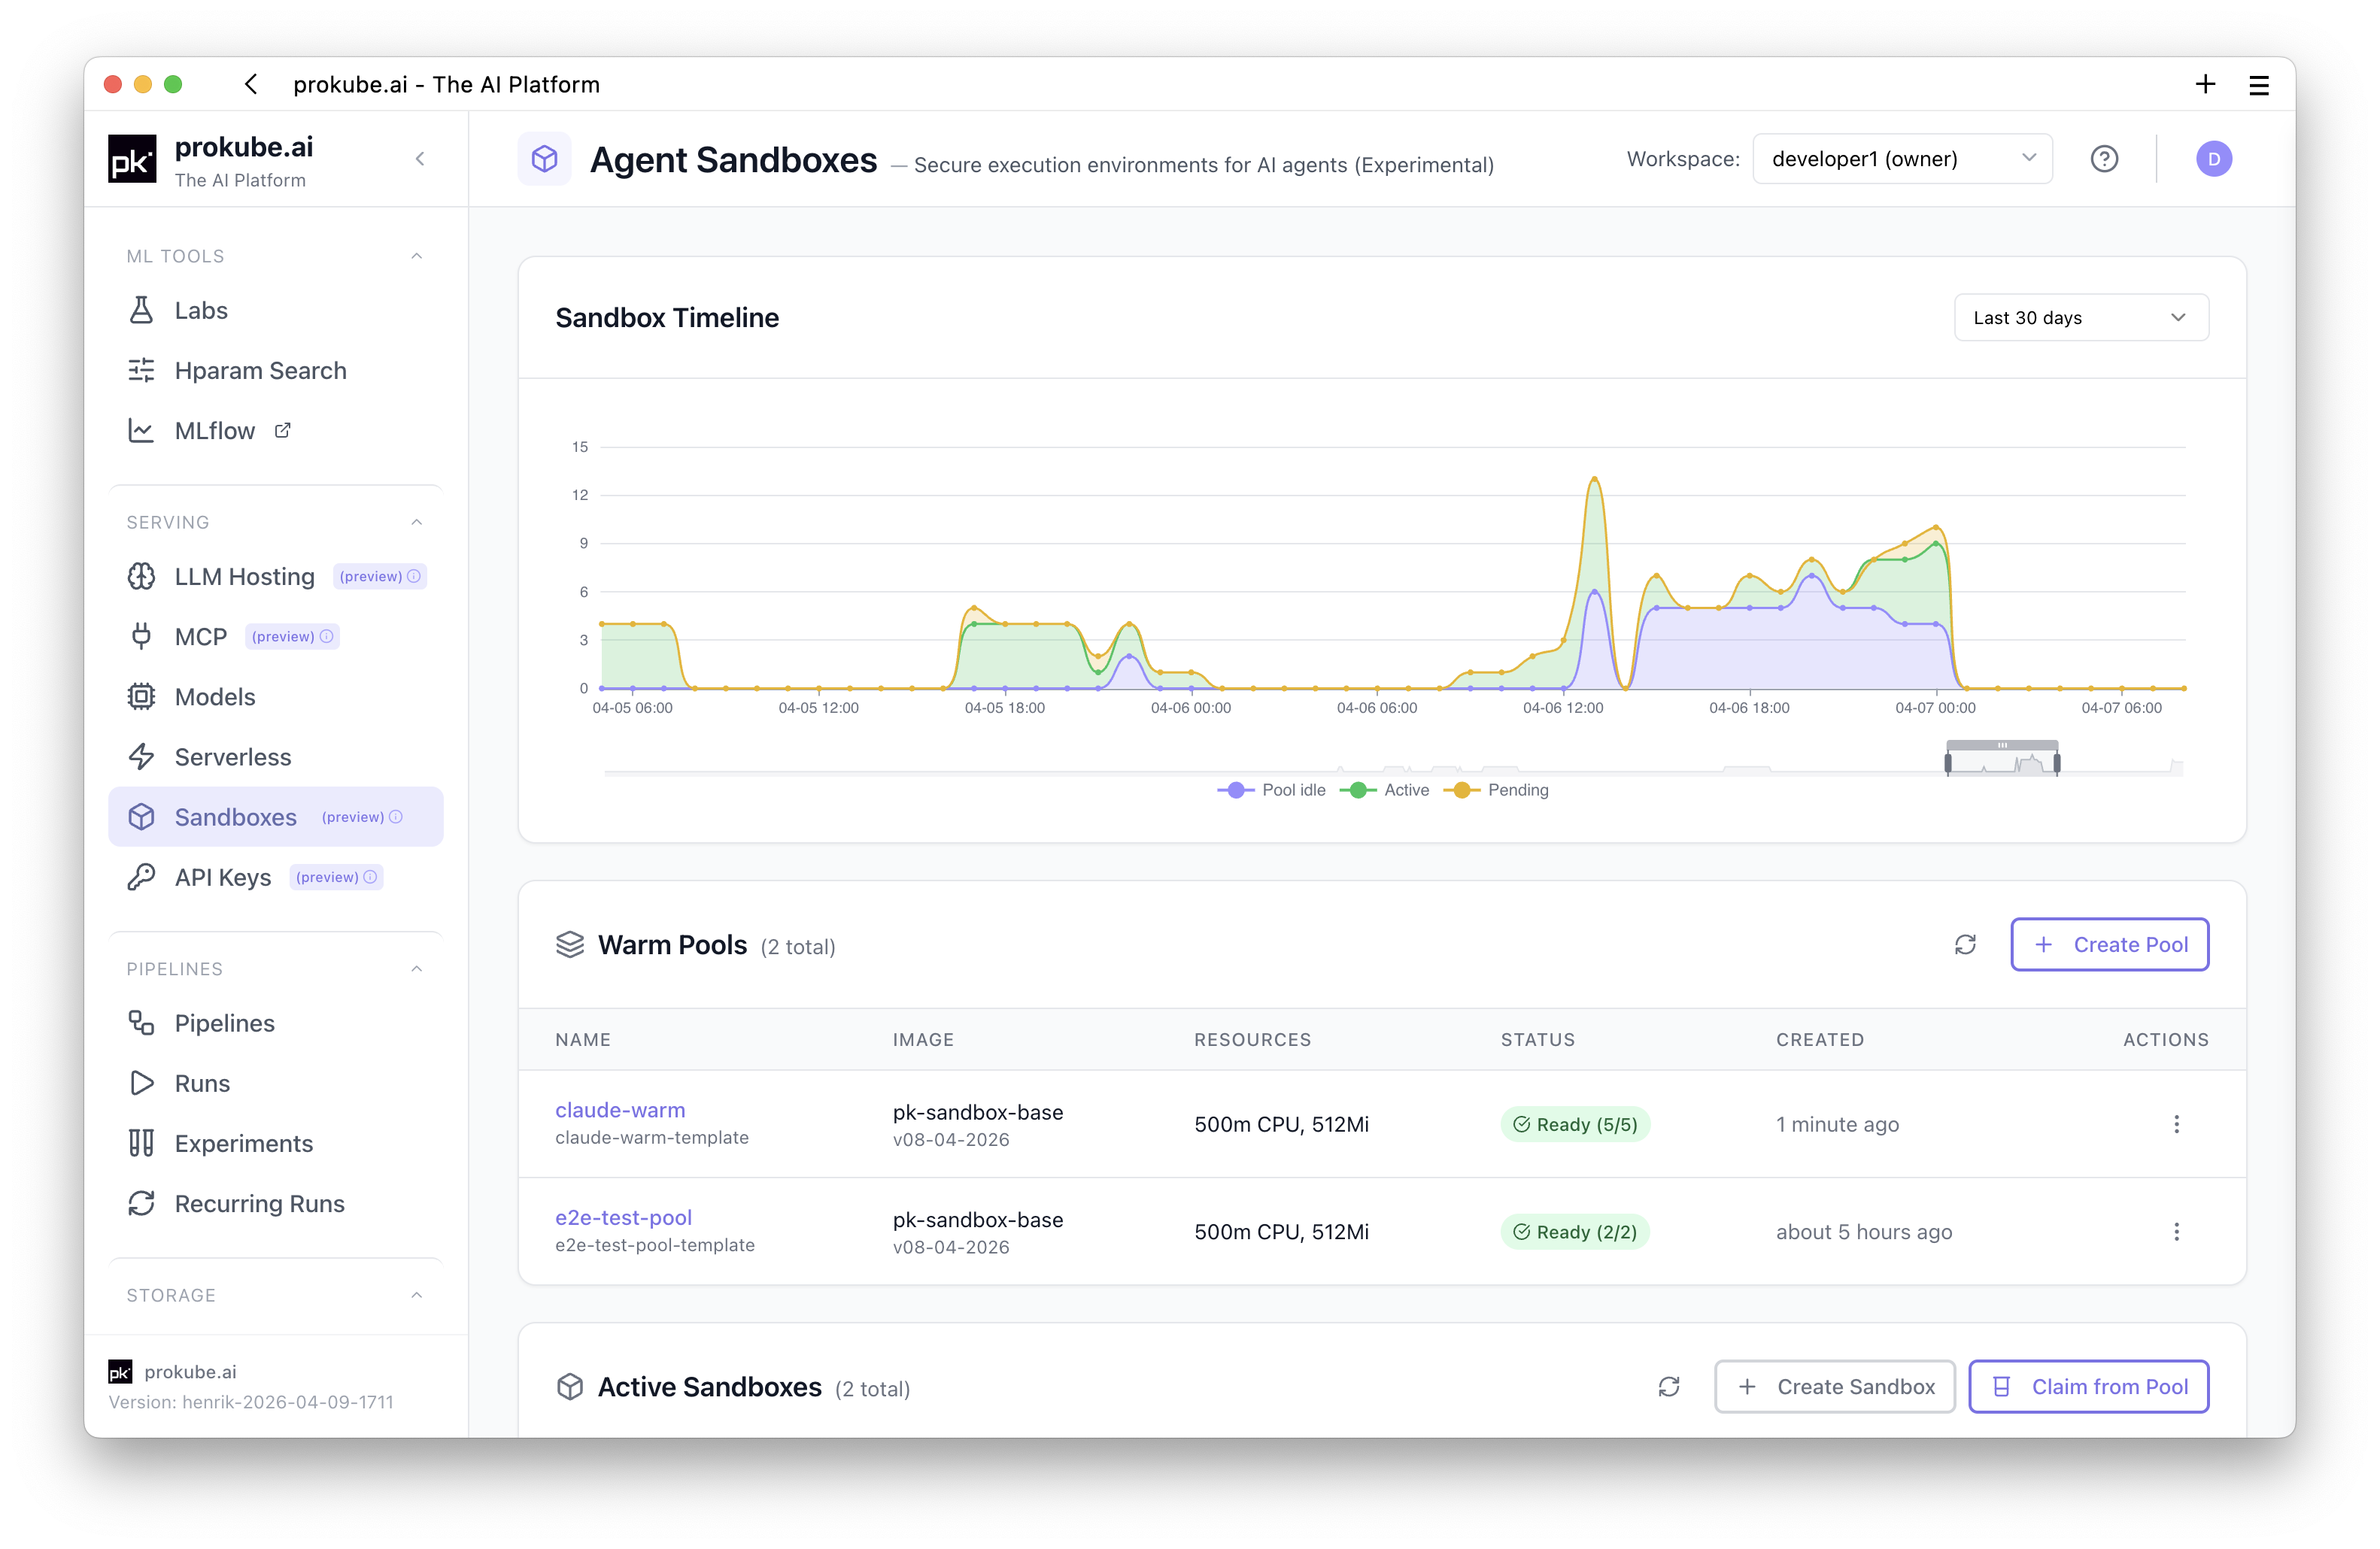Open the user avatar D

click(x=2214, y=159)
